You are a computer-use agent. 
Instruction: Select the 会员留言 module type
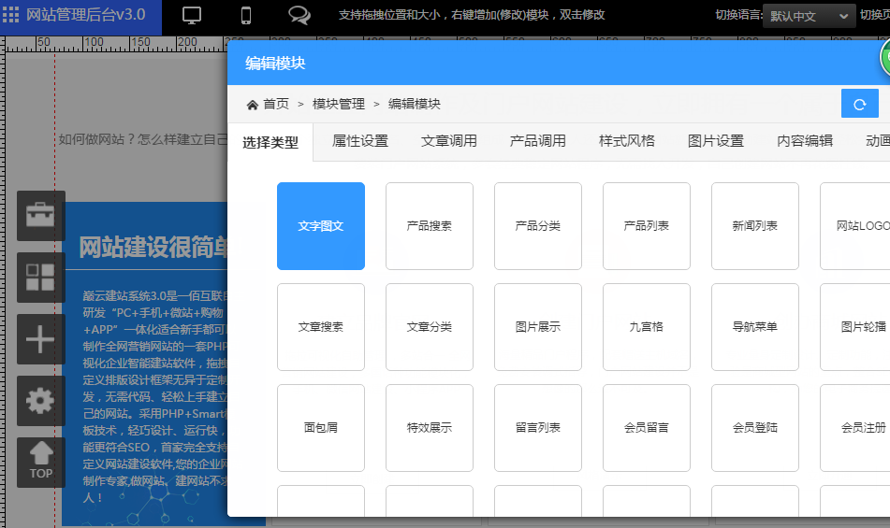647,428
